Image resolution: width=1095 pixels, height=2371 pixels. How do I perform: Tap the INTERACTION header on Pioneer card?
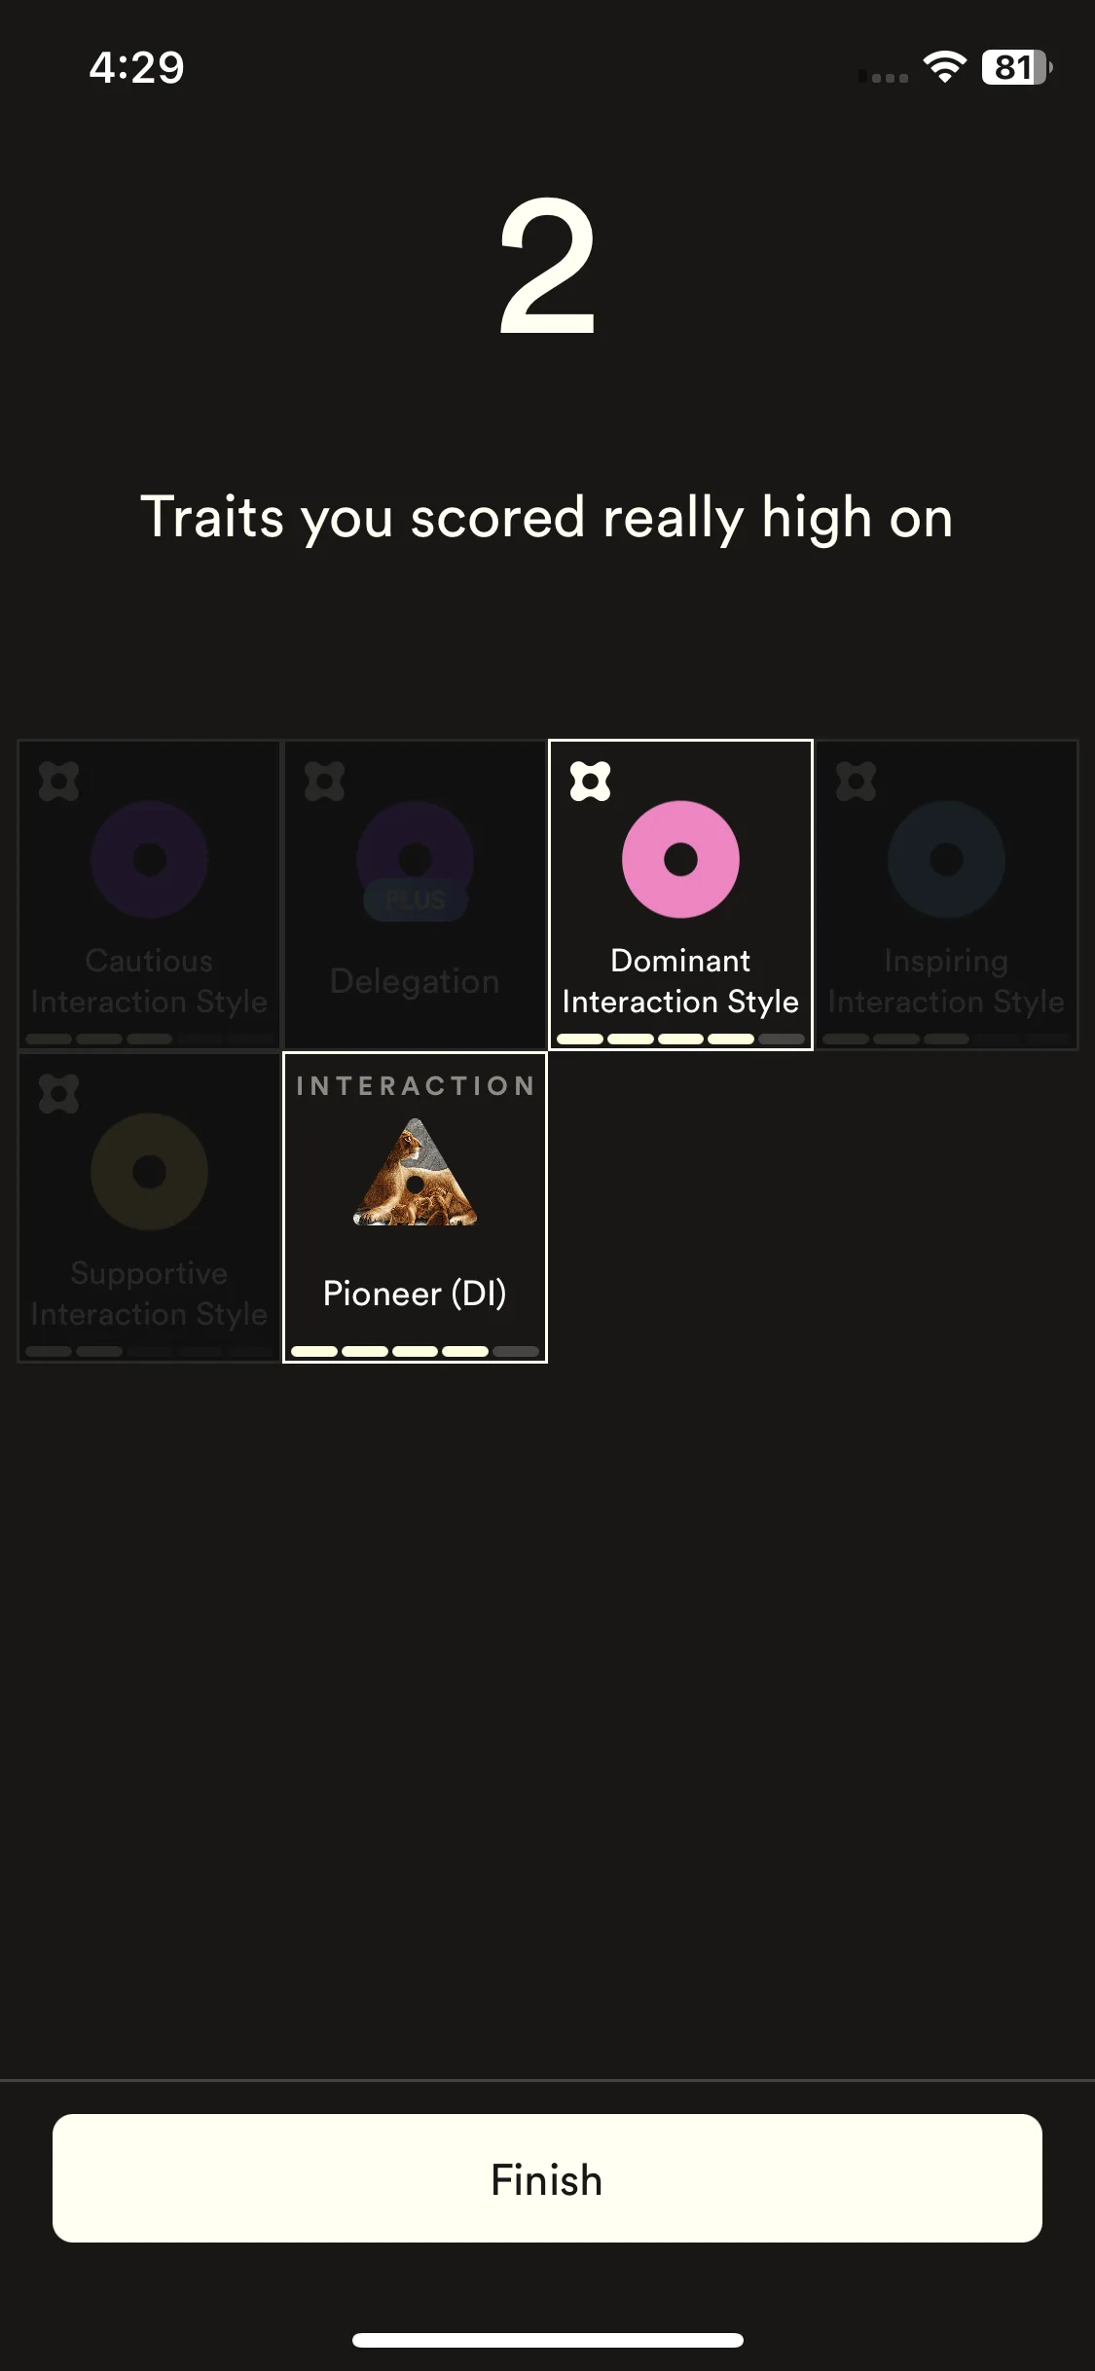416,1086
